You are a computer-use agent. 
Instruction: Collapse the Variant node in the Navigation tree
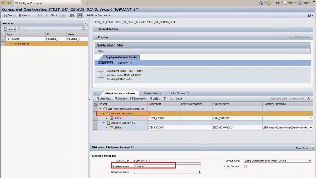click(8, 39)
